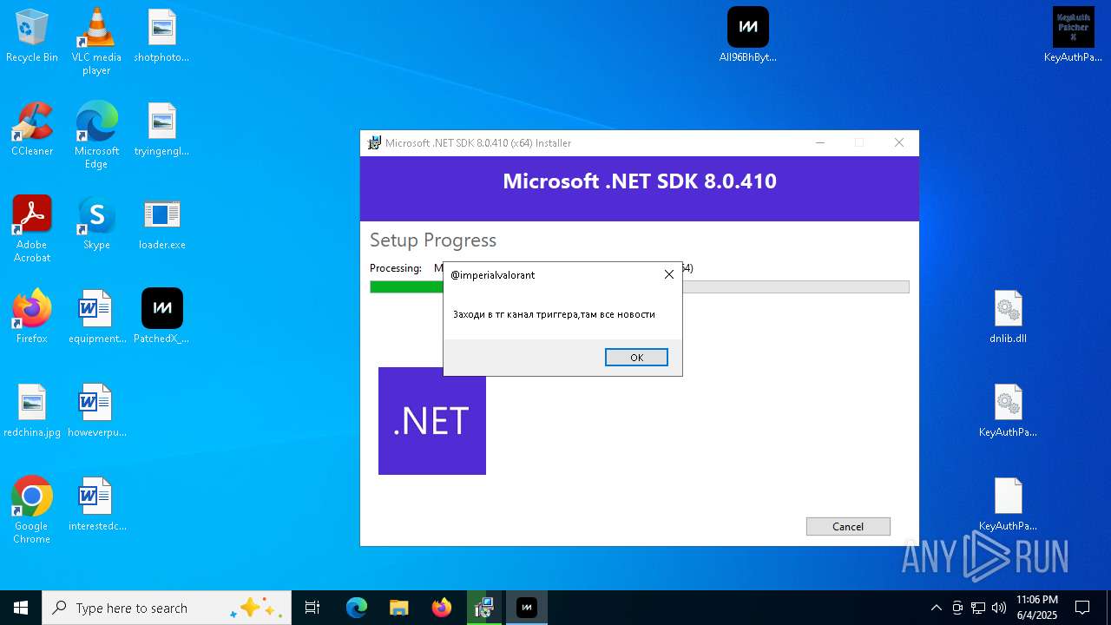
Task: Open network status tray icon
Action: [x=978, y=608]
